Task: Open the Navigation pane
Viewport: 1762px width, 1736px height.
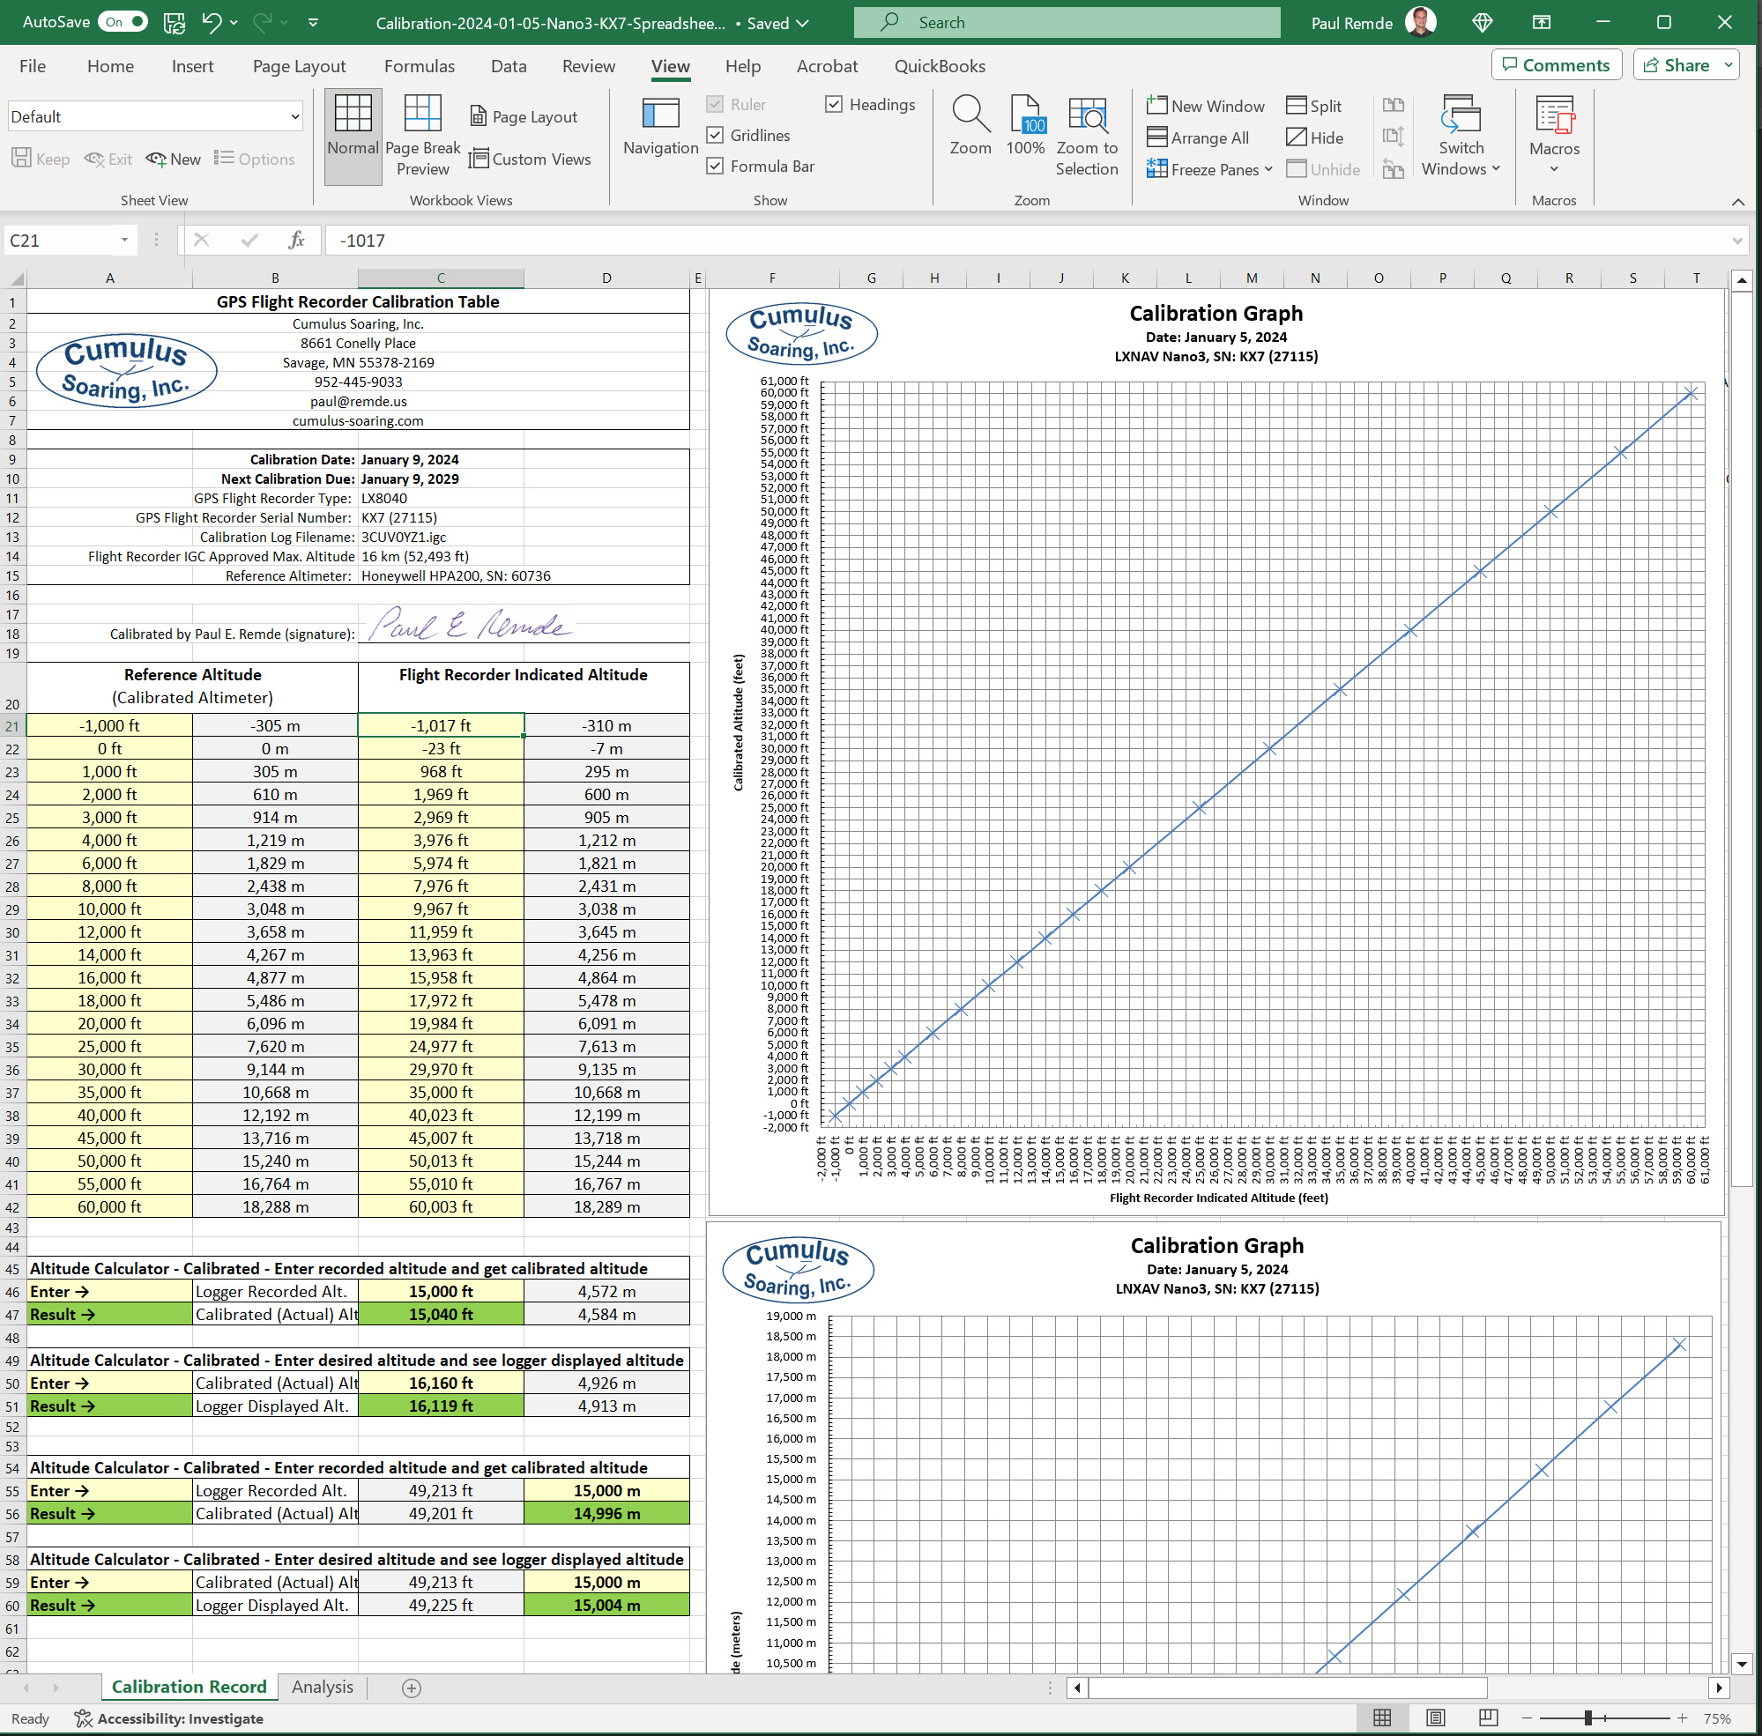Action: [660, 128]
